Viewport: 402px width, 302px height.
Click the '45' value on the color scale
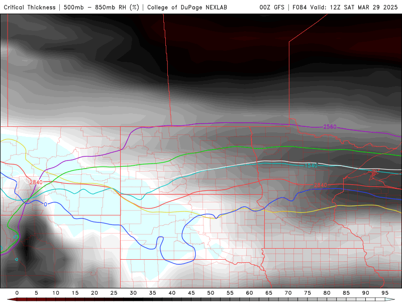tap(191, 293)
